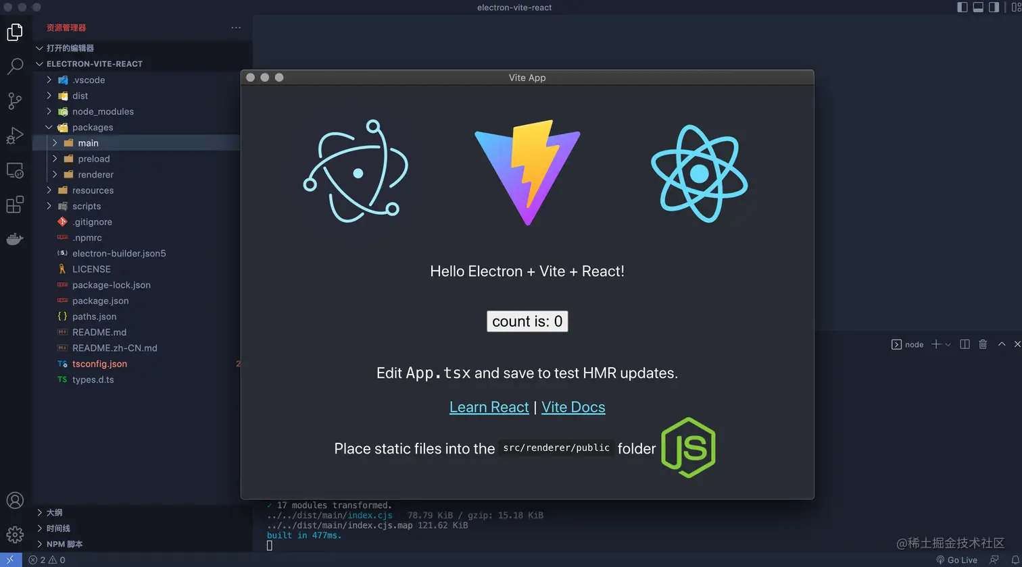Close the terminal panel

(1017, 344)
